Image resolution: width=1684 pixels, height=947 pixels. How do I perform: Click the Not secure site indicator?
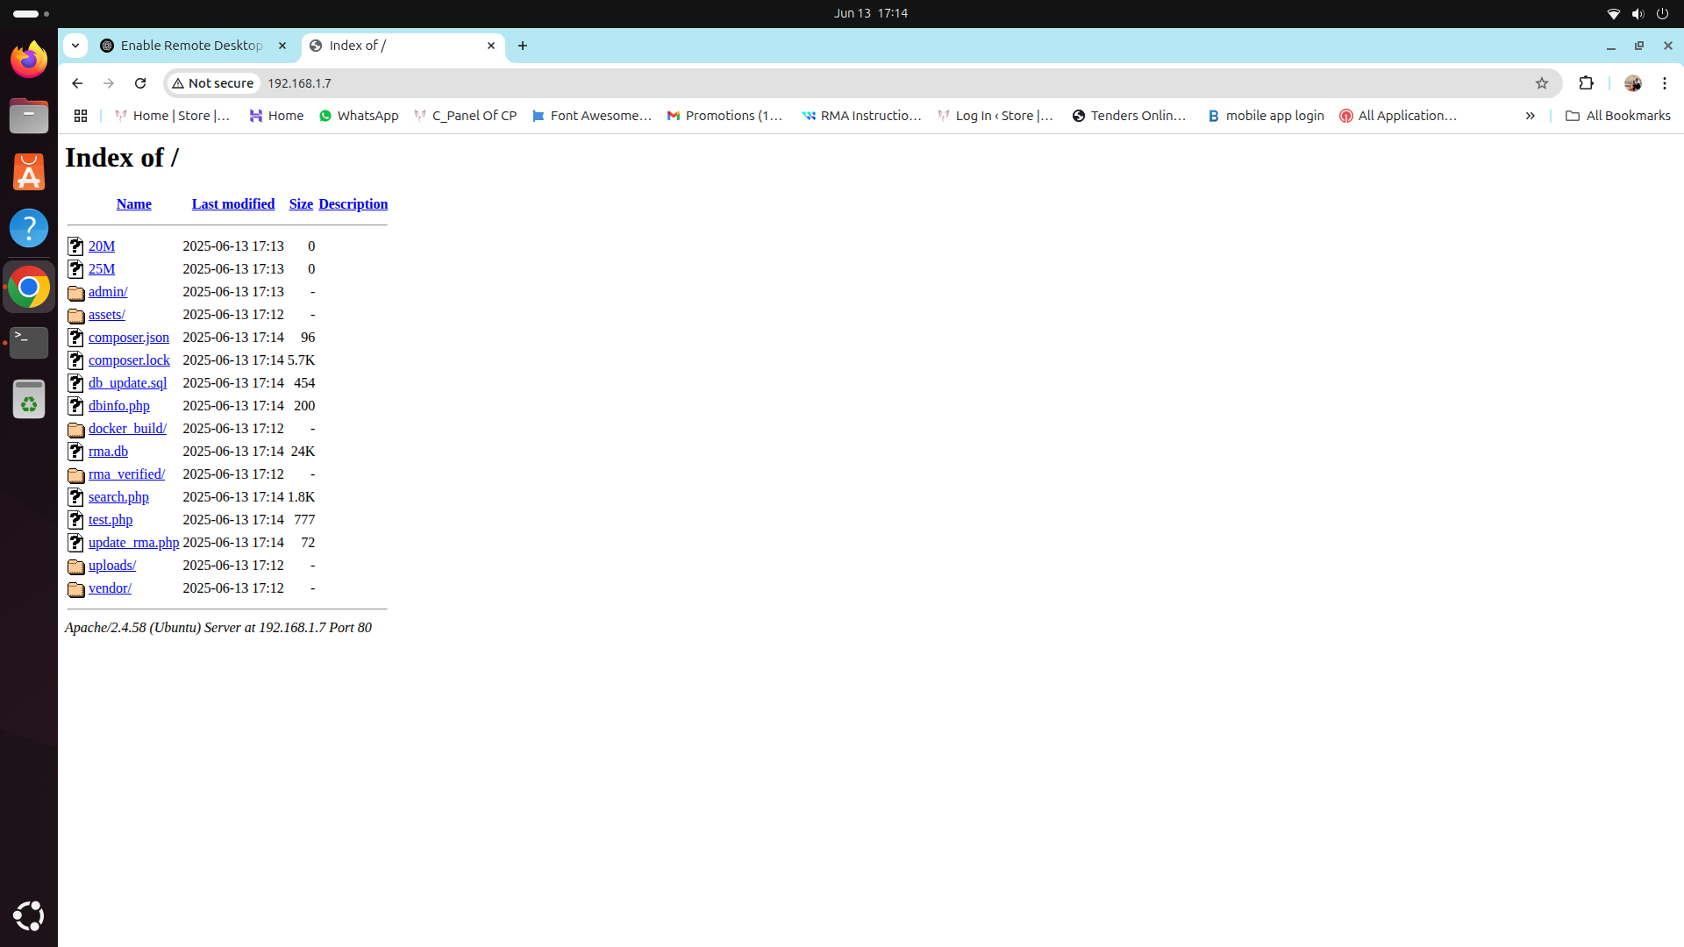point(213,83)
